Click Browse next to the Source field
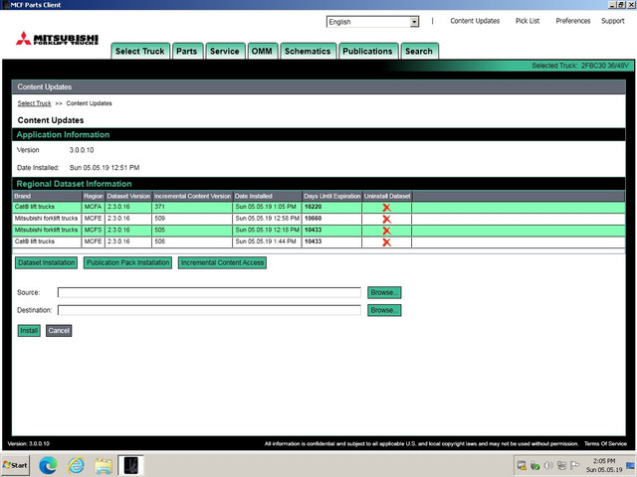637x477 pixels. click(x=384, y=292)
